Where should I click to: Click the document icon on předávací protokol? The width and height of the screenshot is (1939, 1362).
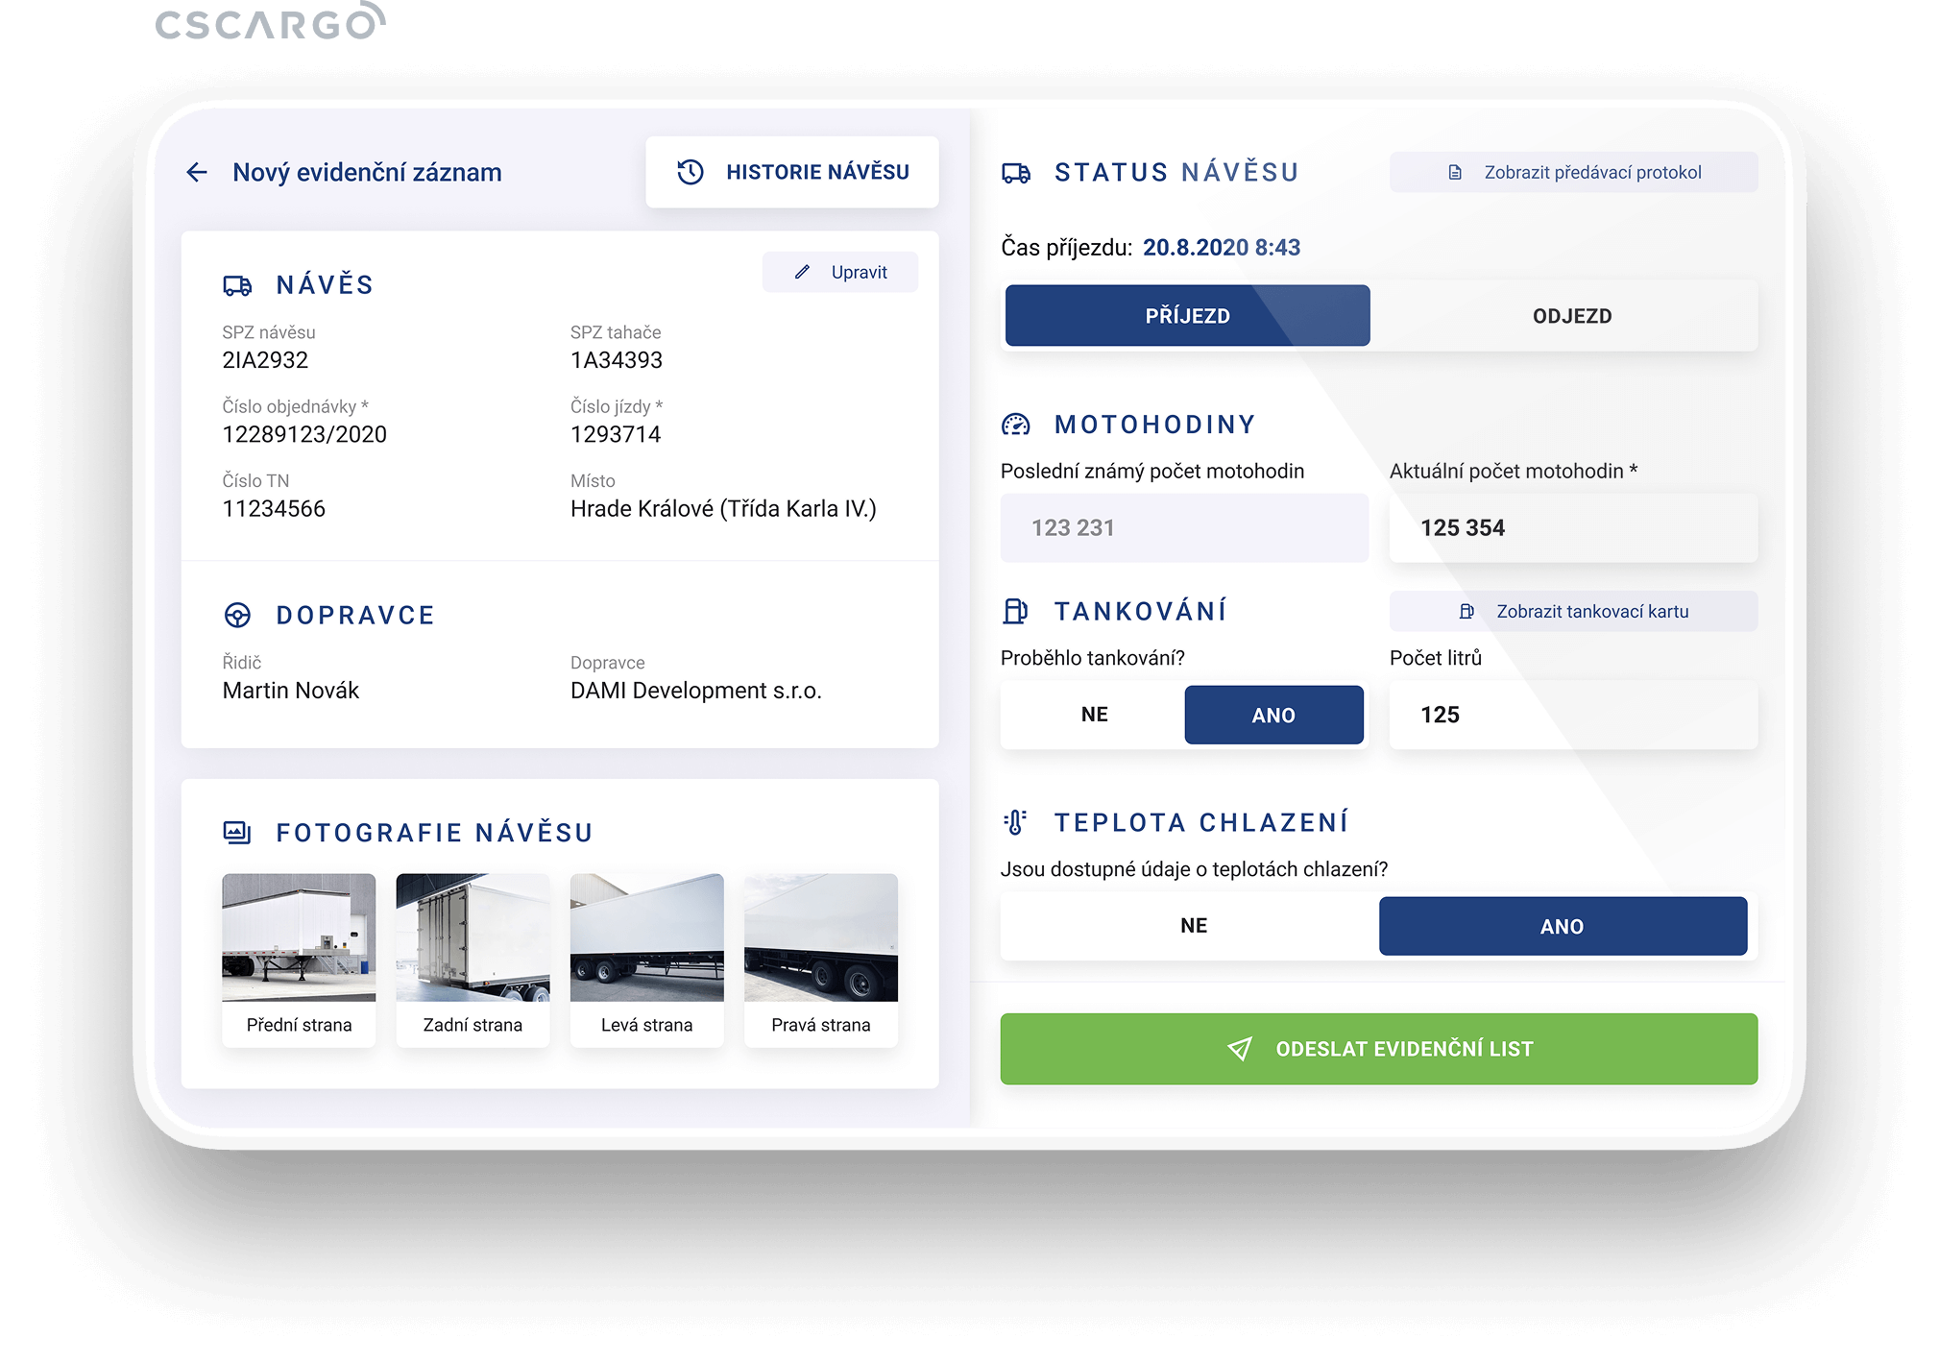pyautogui.click(x=1455, y=173)
